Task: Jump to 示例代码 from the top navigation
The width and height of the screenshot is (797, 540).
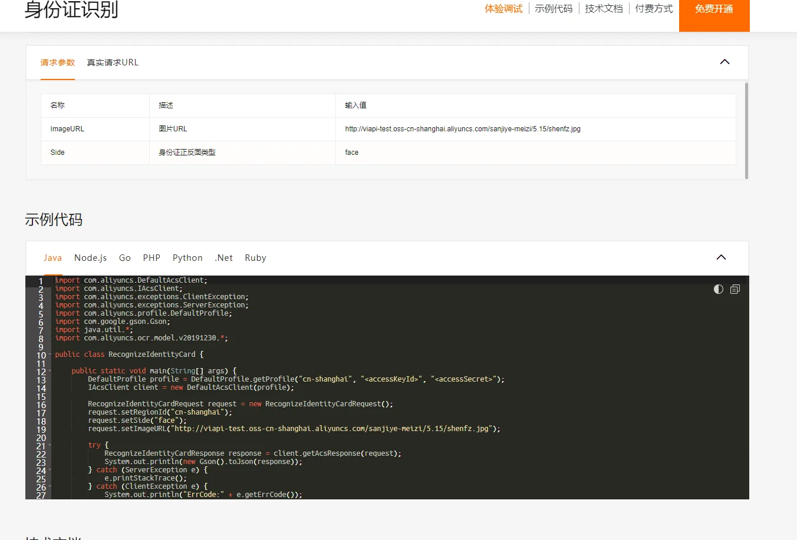Action: tap(554, 9)
